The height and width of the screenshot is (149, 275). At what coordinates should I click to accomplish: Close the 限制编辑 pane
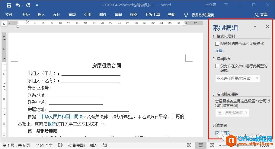tap(267, 27)
